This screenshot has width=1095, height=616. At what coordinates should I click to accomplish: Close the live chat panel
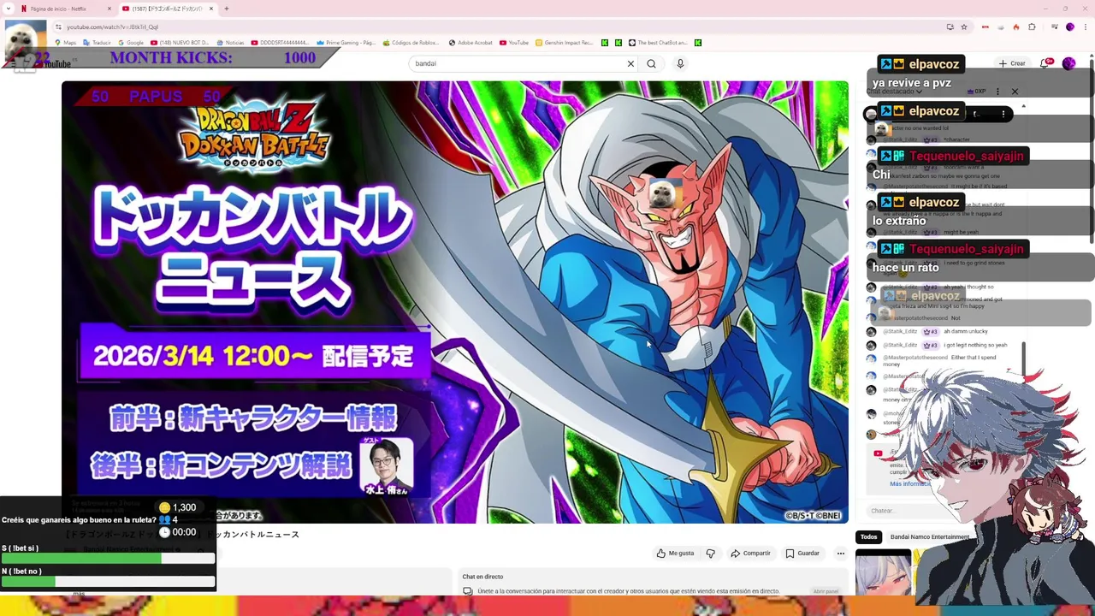click(1015, 92)
